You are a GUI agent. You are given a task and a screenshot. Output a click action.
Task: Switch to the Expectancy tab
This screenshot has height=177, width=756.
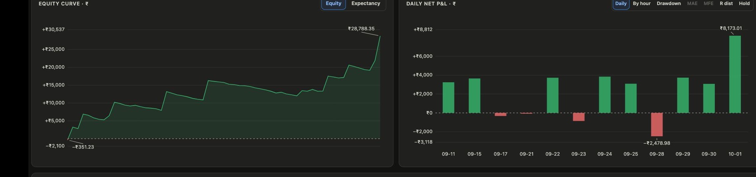[x=366, y=3]
